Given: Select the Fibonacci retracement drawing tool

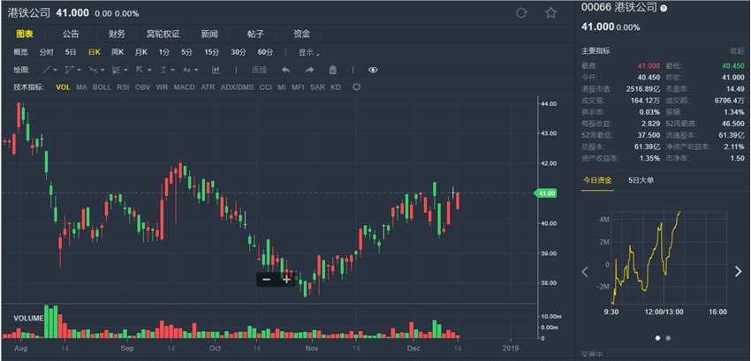Looking at the screenshot, I should coord(117,70).
